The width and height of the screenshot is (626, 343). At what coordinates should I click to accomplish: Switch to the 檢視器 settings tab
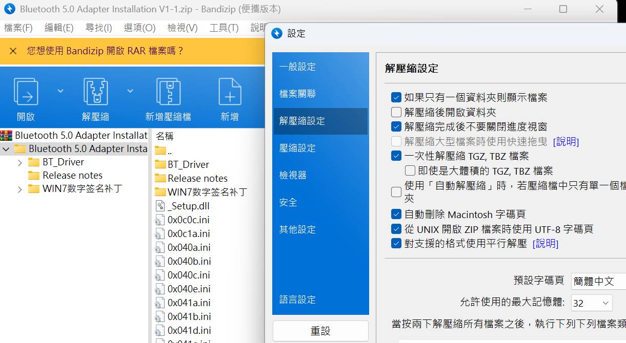tap(320, 175)
